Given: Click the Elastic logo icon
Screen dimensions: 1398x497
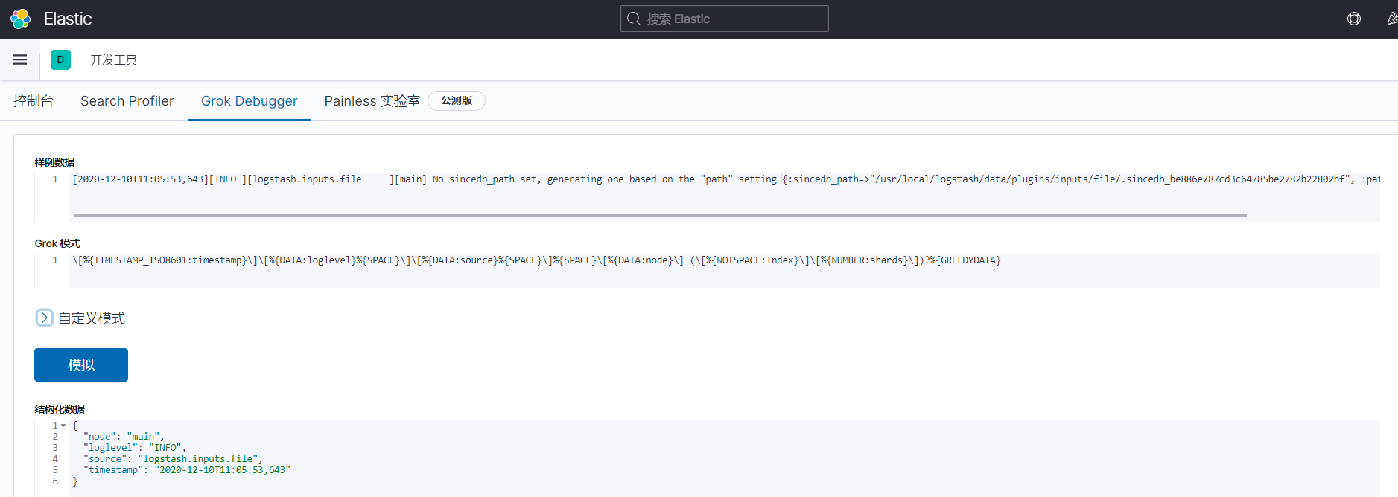Looking at the screenshot, I should 20,19.
